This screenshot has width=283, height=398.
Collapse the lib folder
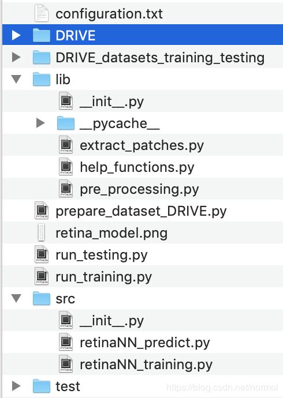(x=16, y=79)
